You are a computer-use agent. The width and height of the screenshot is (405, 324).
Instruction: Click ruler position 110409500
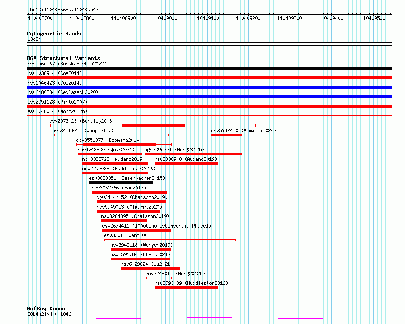tap(373, 18)
